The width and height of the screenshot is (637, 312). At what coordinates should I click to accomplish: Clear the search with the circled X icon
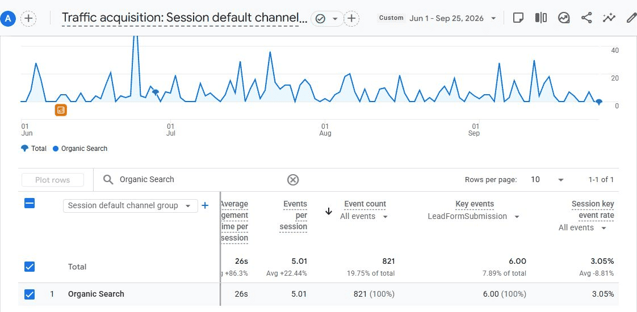coord(293,180)
